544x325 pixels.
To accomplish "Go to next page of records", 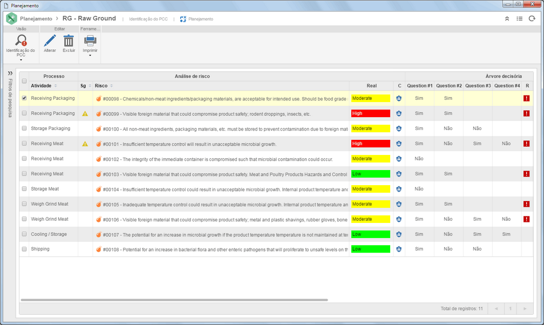I will (x=525, y=309).
